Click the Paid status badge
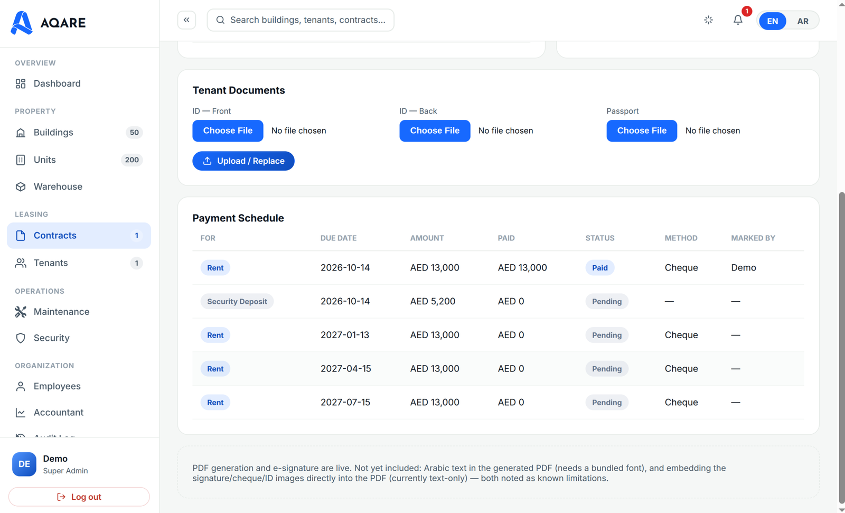 point(600,268)
